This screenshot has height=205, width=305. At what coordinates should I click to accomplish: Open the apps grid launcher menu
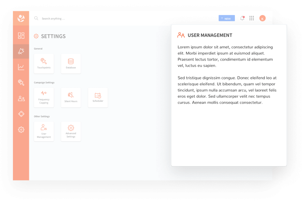[x=252, y=18]
